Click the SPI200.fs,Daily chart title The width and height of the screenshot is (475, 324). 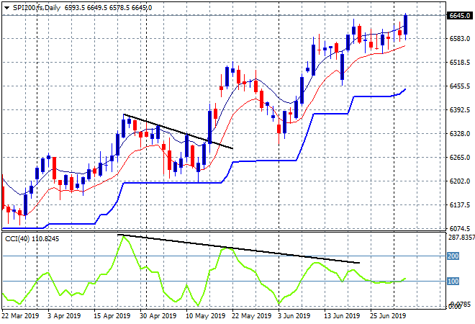37,8
